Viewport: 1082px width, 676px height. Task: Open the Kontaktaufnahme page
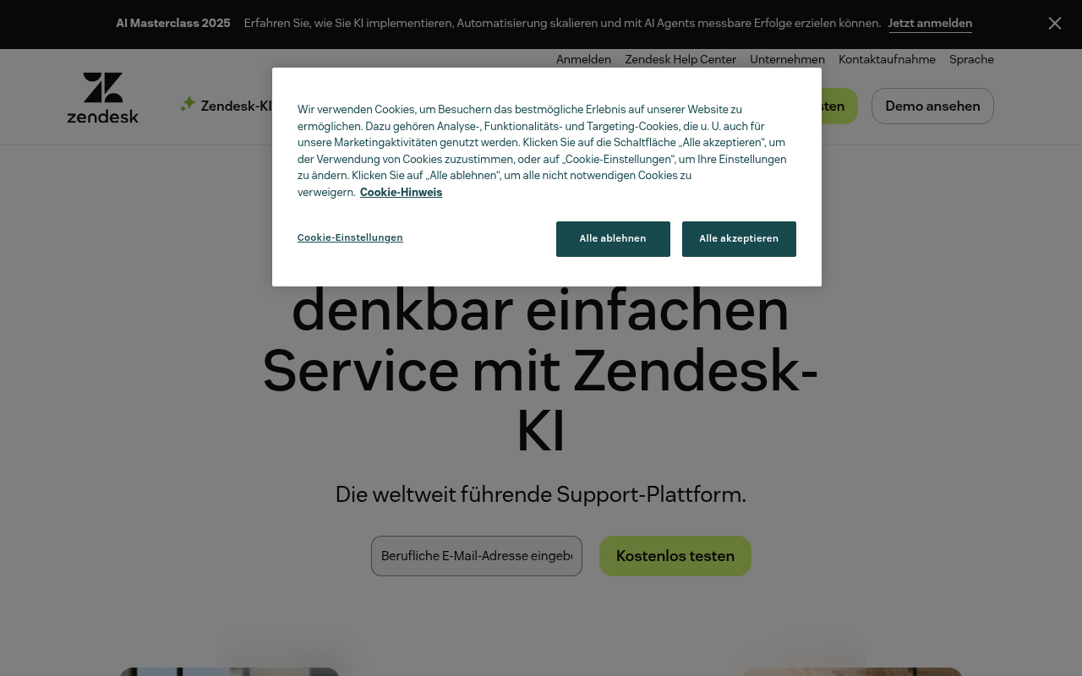pos(887,59)
